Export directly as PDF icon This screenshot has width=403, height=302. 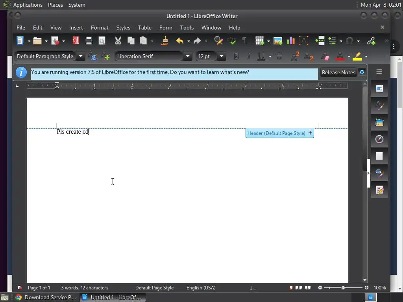pos(76,41)
